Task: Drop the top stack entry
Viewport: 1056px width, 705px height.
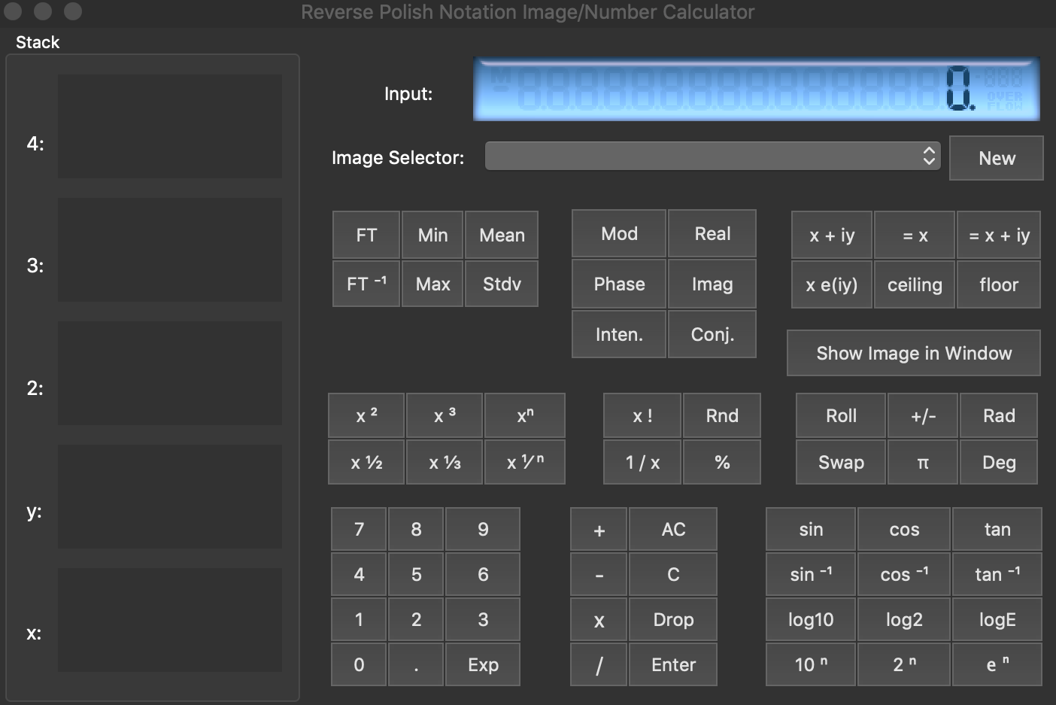Action: coord(673,619)
